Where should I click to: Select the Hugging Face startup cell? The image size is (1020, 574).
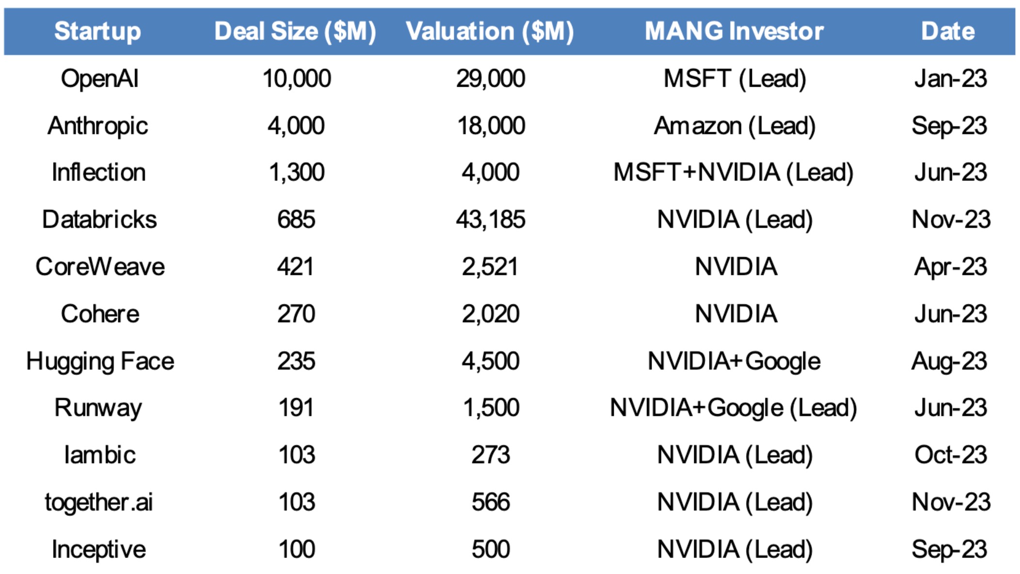100,361
